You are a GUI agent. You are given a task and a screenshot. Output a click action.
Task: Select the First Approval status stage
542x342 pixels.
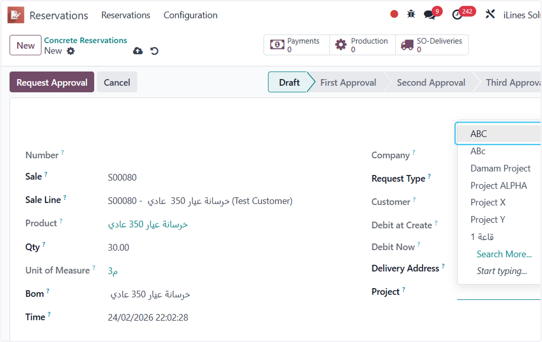tap(348, 82)
